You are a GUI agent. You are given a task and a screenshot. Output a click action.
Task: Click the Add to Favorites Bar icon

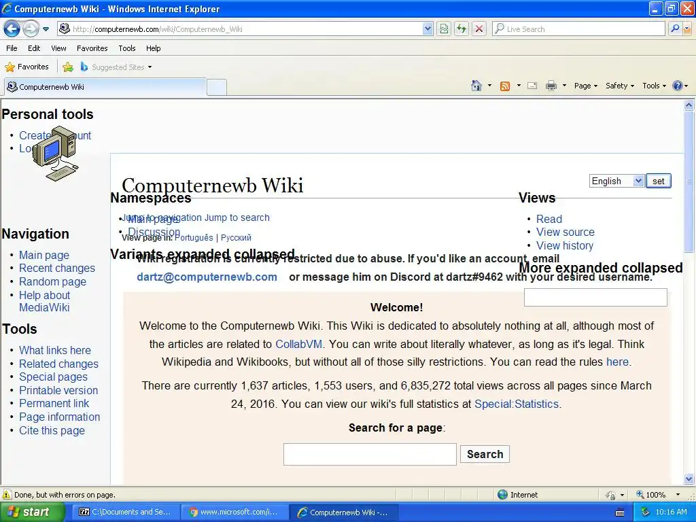point(68,67)
